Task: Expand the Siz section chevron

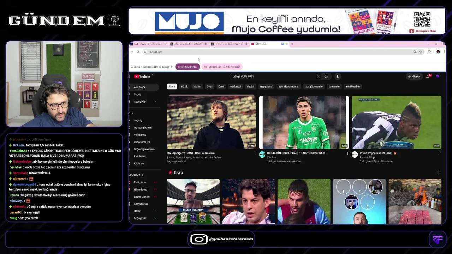Action: pyautogui.click(x=132, y=113)
